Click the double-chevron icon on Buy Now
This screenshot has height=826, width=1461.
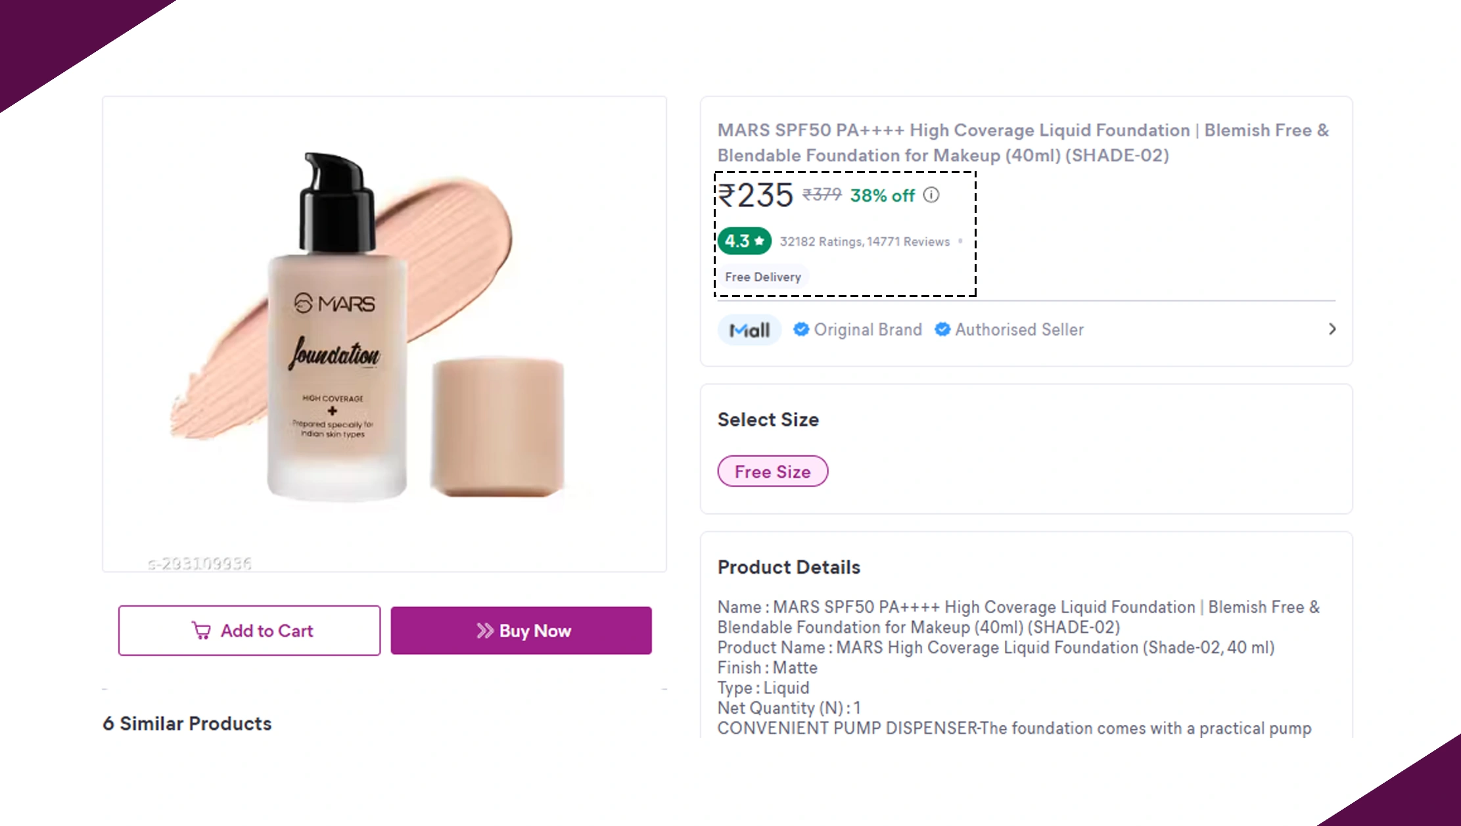[x=484, y=631]
